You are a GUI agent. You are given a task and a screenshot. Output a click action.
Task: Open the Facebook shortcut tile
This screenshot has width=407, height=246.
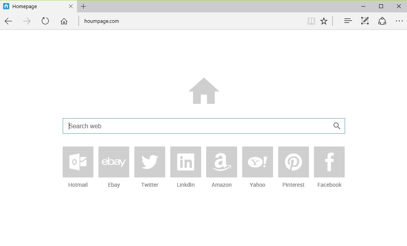[x=329, y=162]
